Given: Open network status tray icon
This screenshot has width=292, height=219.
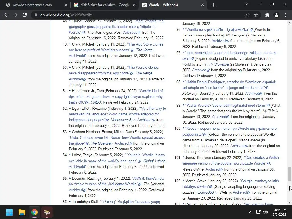Looking at the screenshot, I should 258,212.
